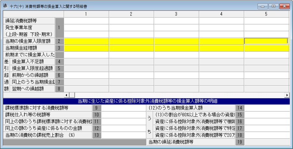Select the scrollbar thumb handle
Viewport: 293px width, 149px height.
pyautogui.click(x=72, y=95)
